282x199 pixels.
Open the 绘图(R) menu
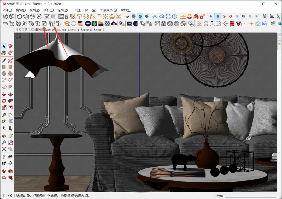(63, 10)
